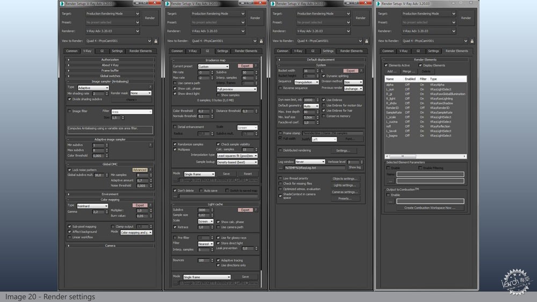537x302 pixels.
Task: Click Gamma value field
Action: tap(97, 212)
